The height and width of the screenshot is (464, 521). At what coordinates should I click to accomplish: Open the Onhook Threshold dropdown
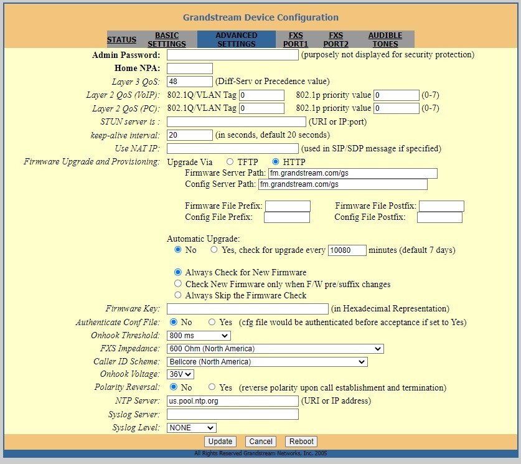(x=199, y=336)
